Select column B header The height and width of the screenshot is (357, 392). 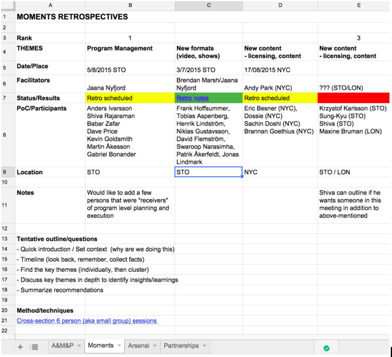[130, 6]
